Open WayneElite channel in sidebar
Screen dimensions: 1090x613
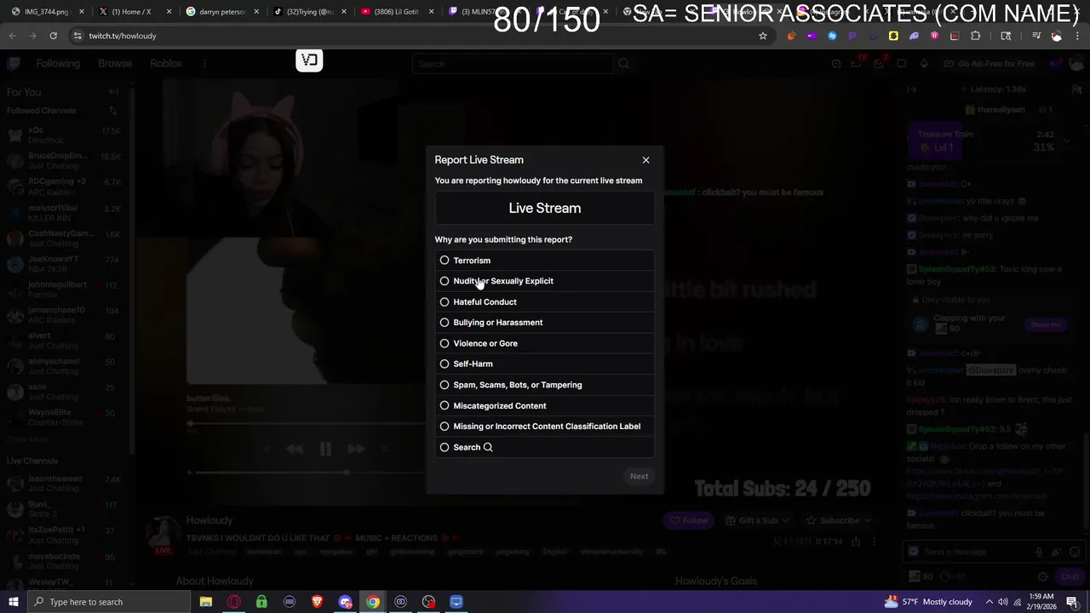(64, 416)
